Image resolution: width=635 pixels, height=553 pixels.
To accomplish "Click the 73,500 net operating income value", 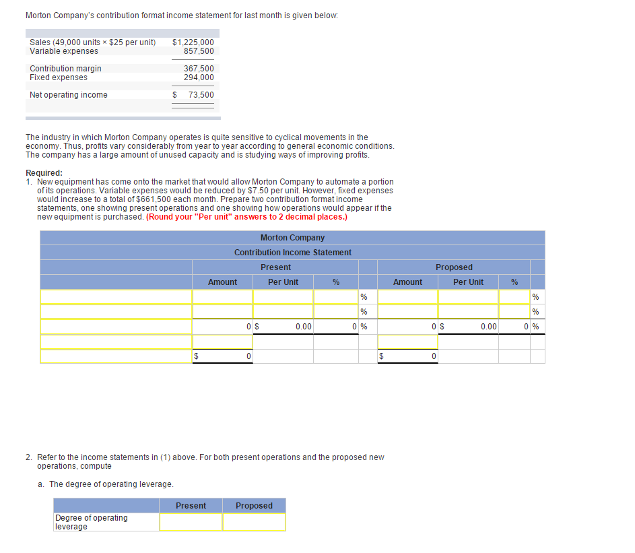I will pos(201,95).
